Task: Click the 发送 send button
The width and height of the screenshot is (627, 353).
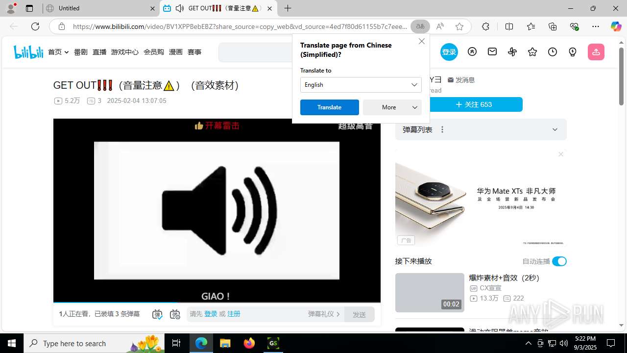Action: pyautogui.click(x=359, y=314)
